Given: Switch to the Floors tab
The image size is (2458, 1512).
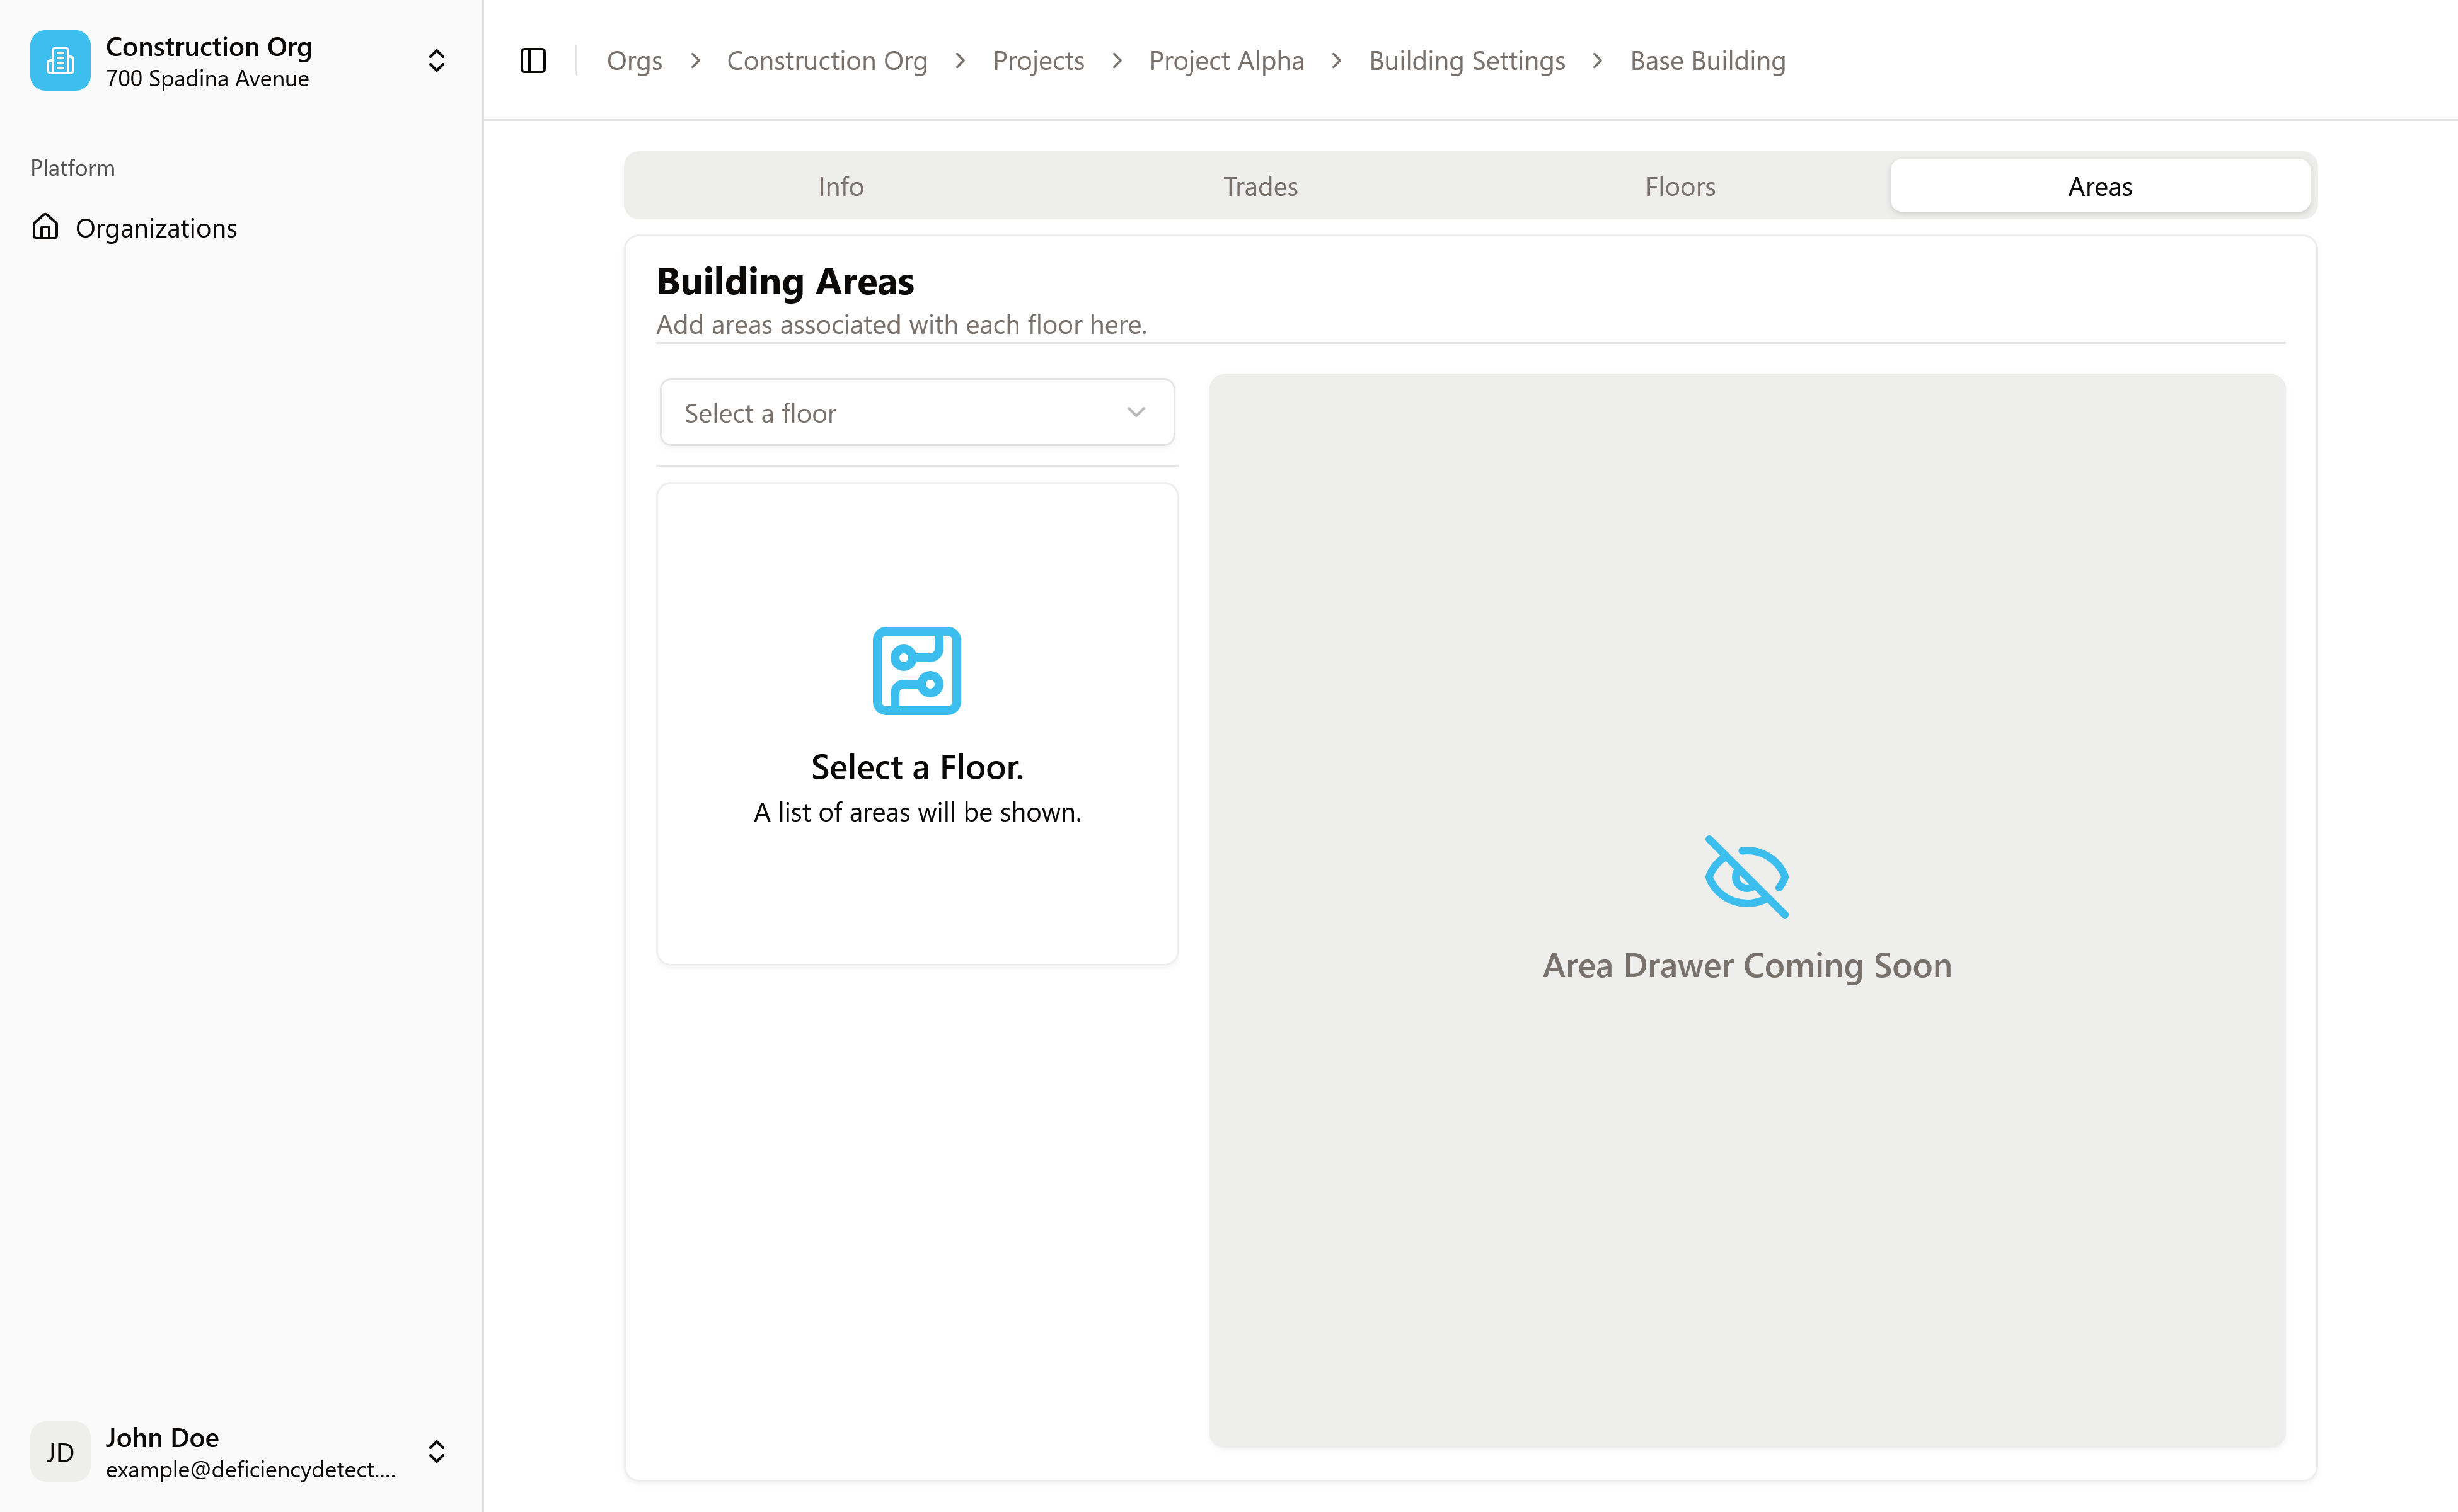Looking at the screenshot, I should [x=1681, y=186].
